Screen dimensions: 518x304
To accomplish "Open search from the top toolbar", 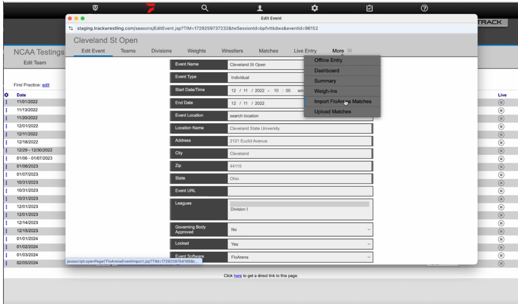I will pos(204,8).
